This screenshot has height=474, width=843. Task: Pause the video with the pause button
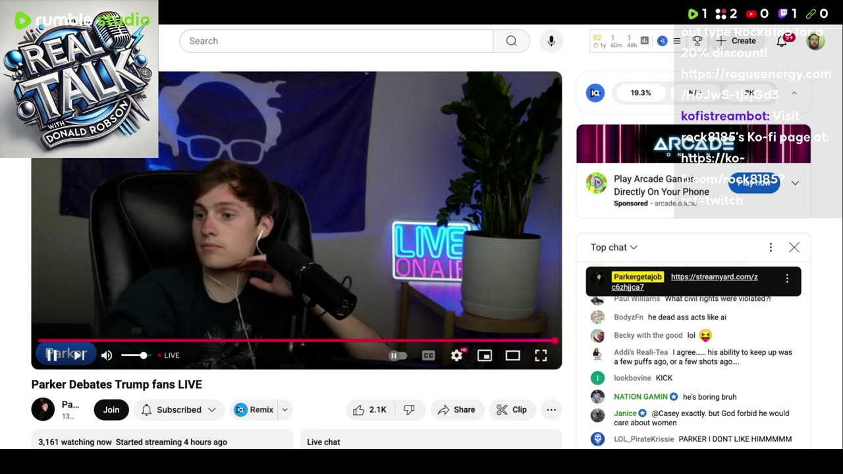51,355
